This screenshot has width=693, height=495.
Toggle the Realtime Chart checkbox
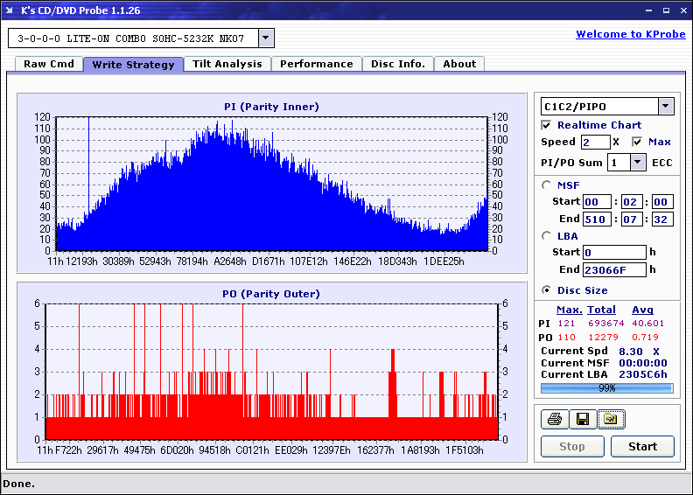[547, 125]
